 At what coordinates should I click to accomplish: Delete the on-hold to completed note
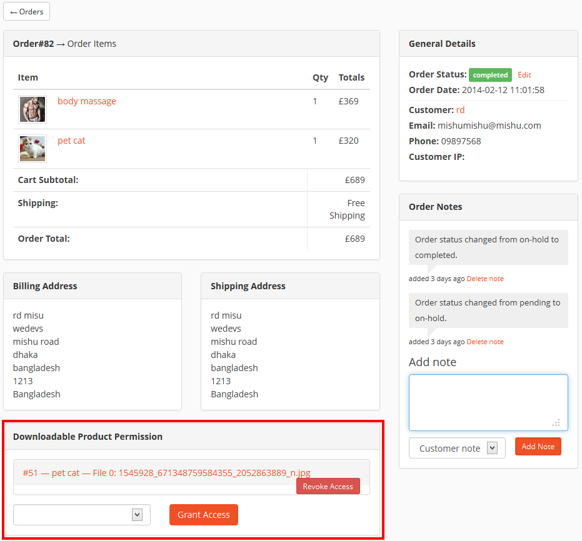[484, 279]
